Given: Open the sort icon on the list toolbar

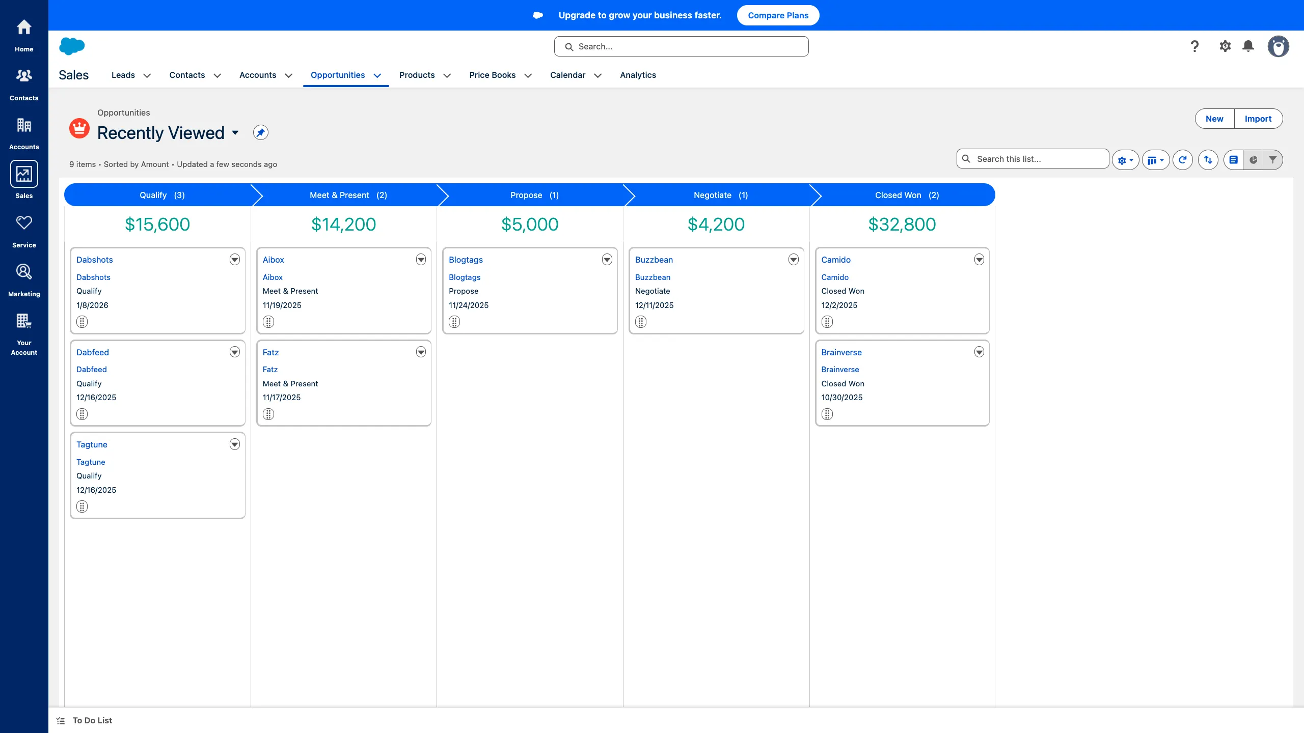Looking at the screenshot, I should pos(1208,159).
